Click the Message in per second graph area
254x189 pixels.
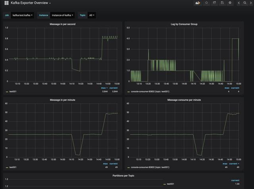(63, 55)
